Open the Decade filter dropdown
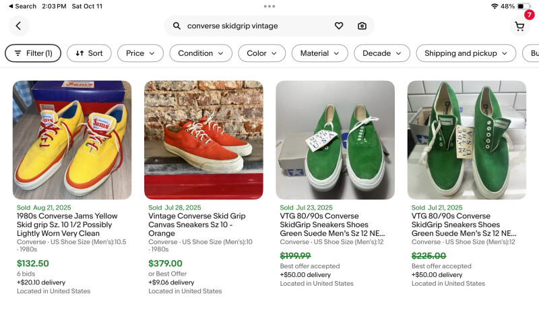 381,53
